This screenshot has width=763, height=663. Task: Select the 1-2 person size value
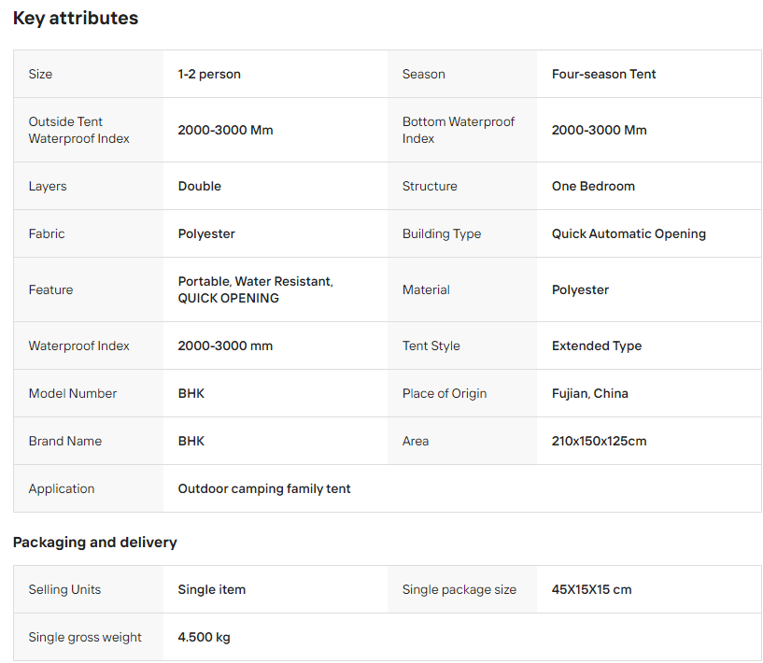tap(209, 74)
